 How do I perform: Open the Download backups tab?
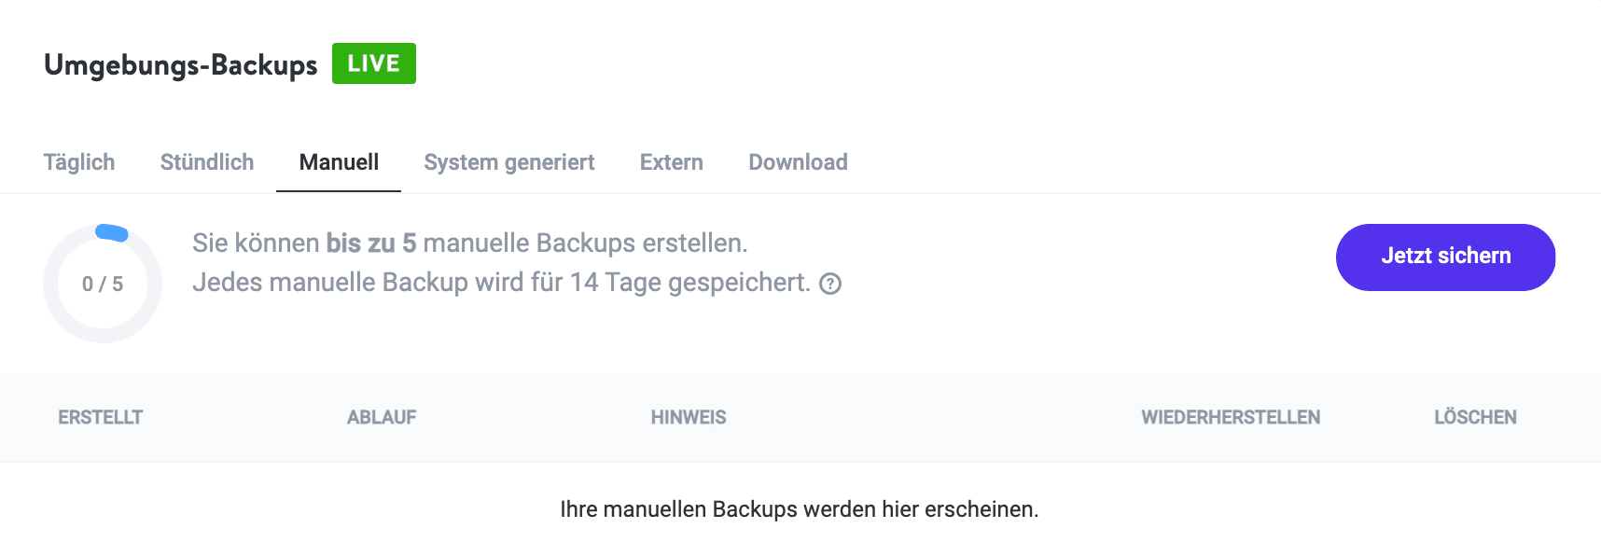(797, 161)
